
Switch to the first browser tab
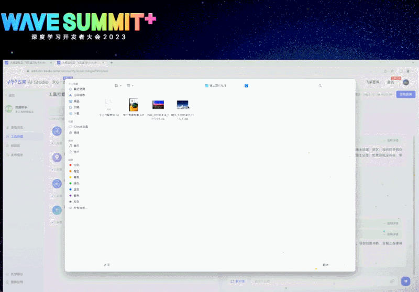point(26,62)
